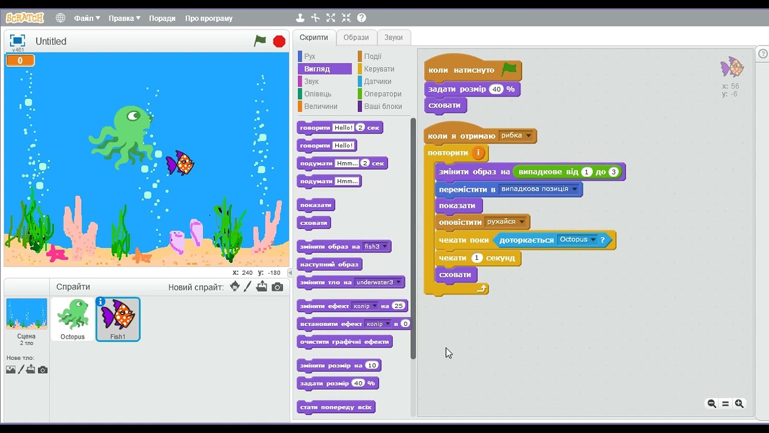This screenshot has height=433, width=769.
Task: Paint a new backdrop
Action: [21, 369]
